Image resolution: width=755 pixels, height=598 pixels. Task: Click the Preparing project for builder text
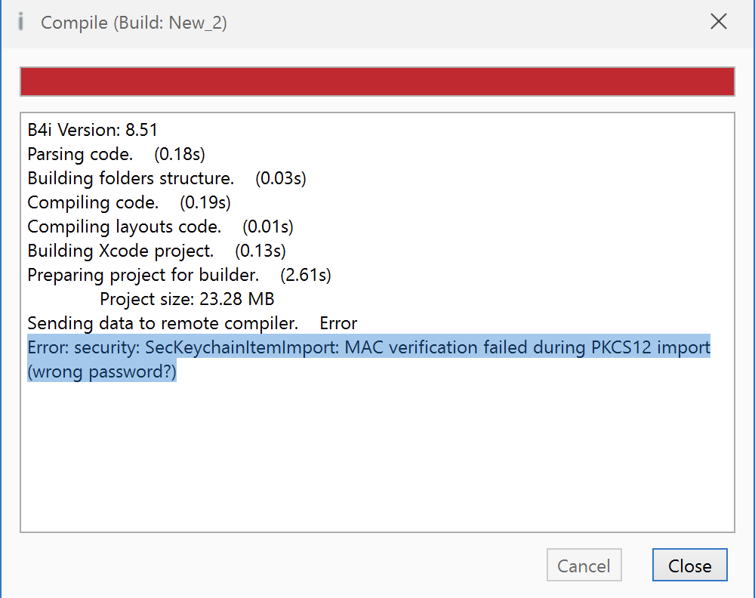coord(143,276)
